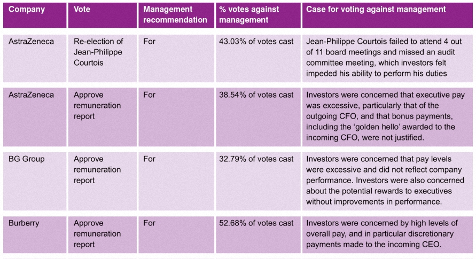Select the 43.03% of votes cast cell

pyautogui.click(x=258, y=58)
